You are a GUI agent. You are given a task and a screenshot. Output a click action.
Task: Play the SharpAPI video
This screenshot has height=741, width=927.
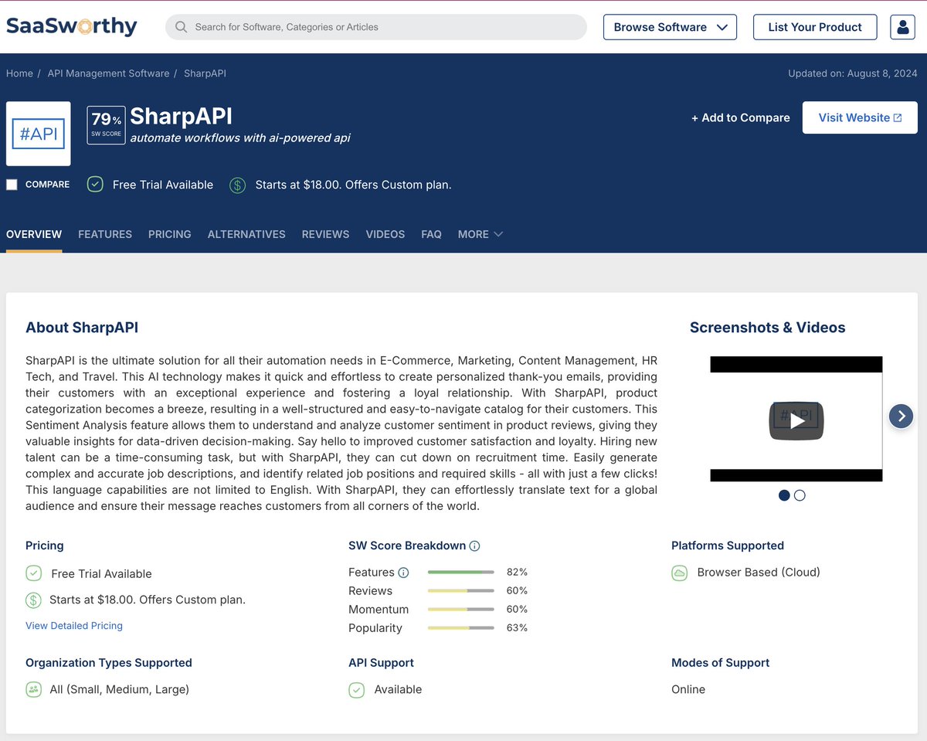click(x=796, y=420)
